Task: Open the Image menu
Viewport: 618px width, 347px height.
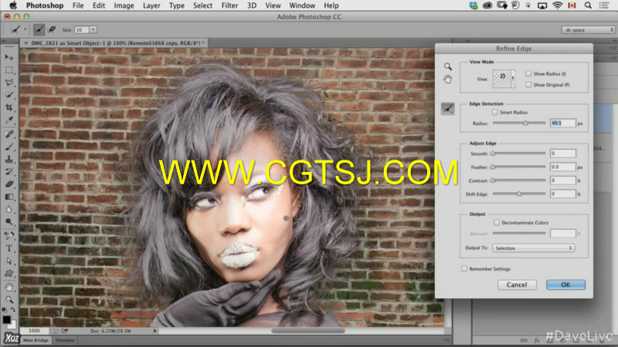Action: click(x=124, y=5)
